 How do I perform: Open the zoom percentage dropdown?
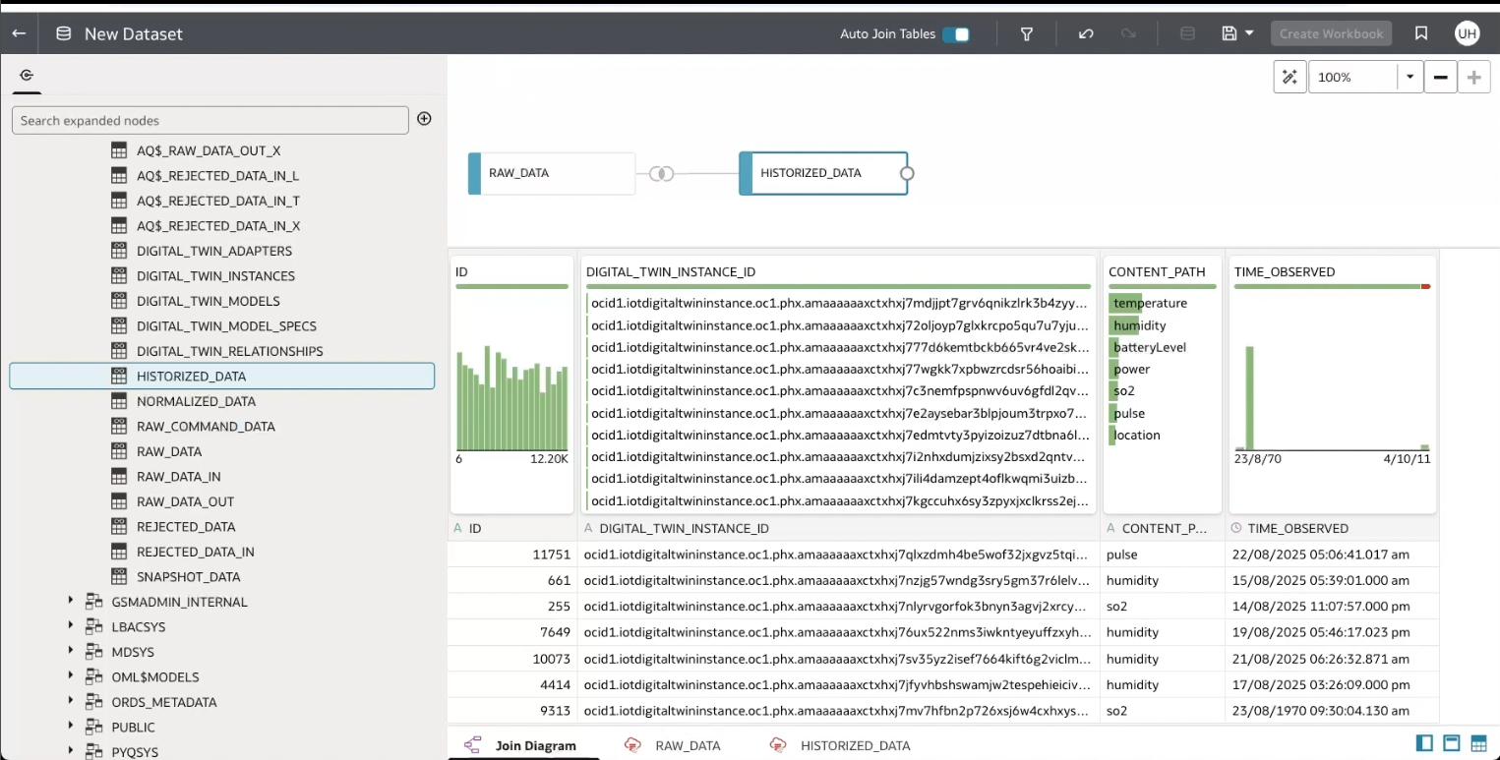click(x=1410, y=76)
